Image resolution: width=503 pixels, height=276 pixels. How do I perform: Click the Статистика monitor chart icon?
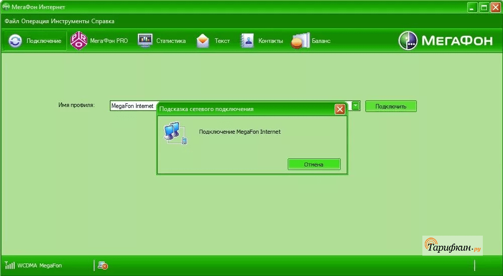point(145,40)
